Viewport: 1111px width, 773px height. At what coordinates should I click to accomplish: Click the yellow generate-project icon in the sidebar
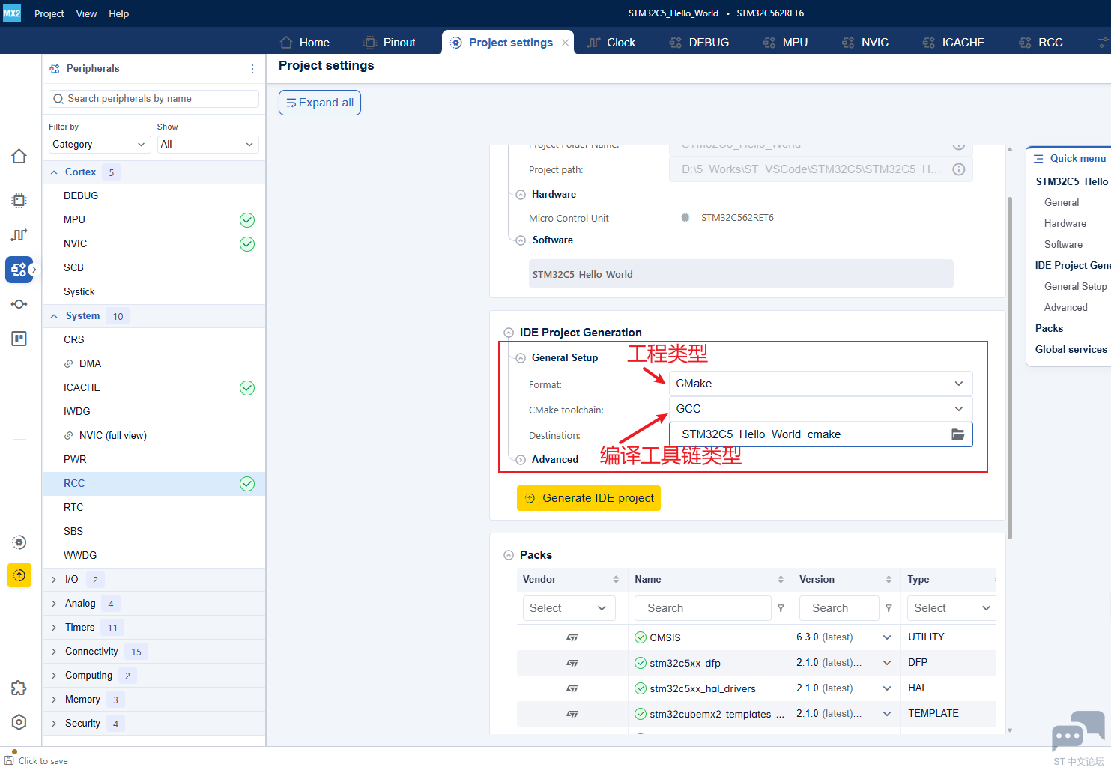(19, 575)
